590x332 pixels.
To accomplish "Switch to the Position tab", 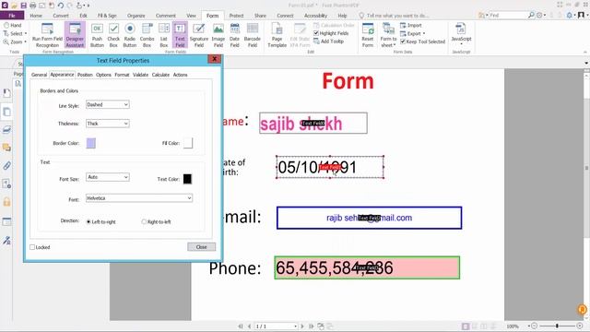I will [85, 75].
